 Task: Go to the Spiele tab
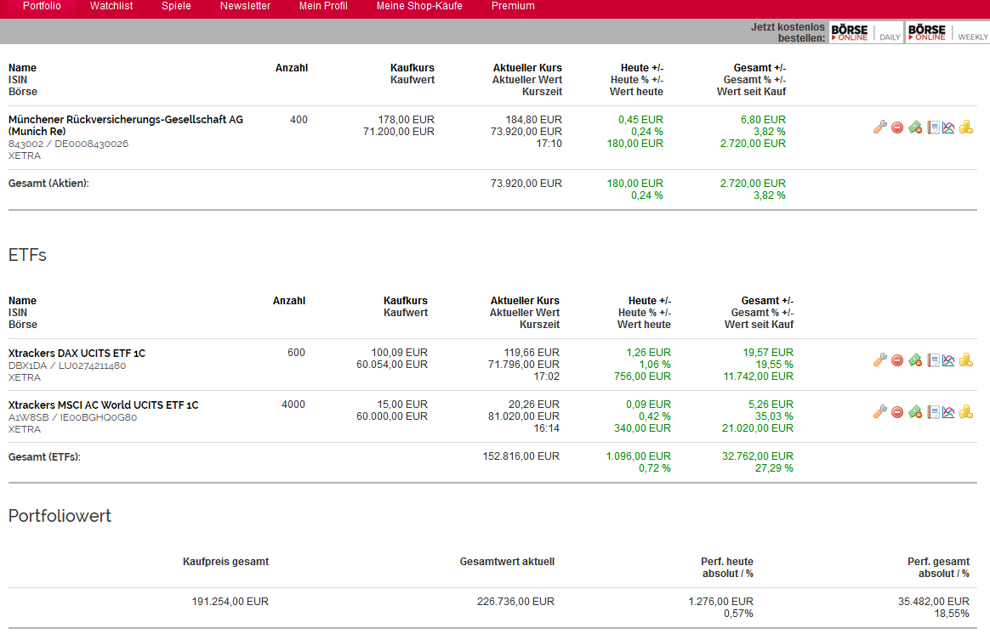point(176,6)
